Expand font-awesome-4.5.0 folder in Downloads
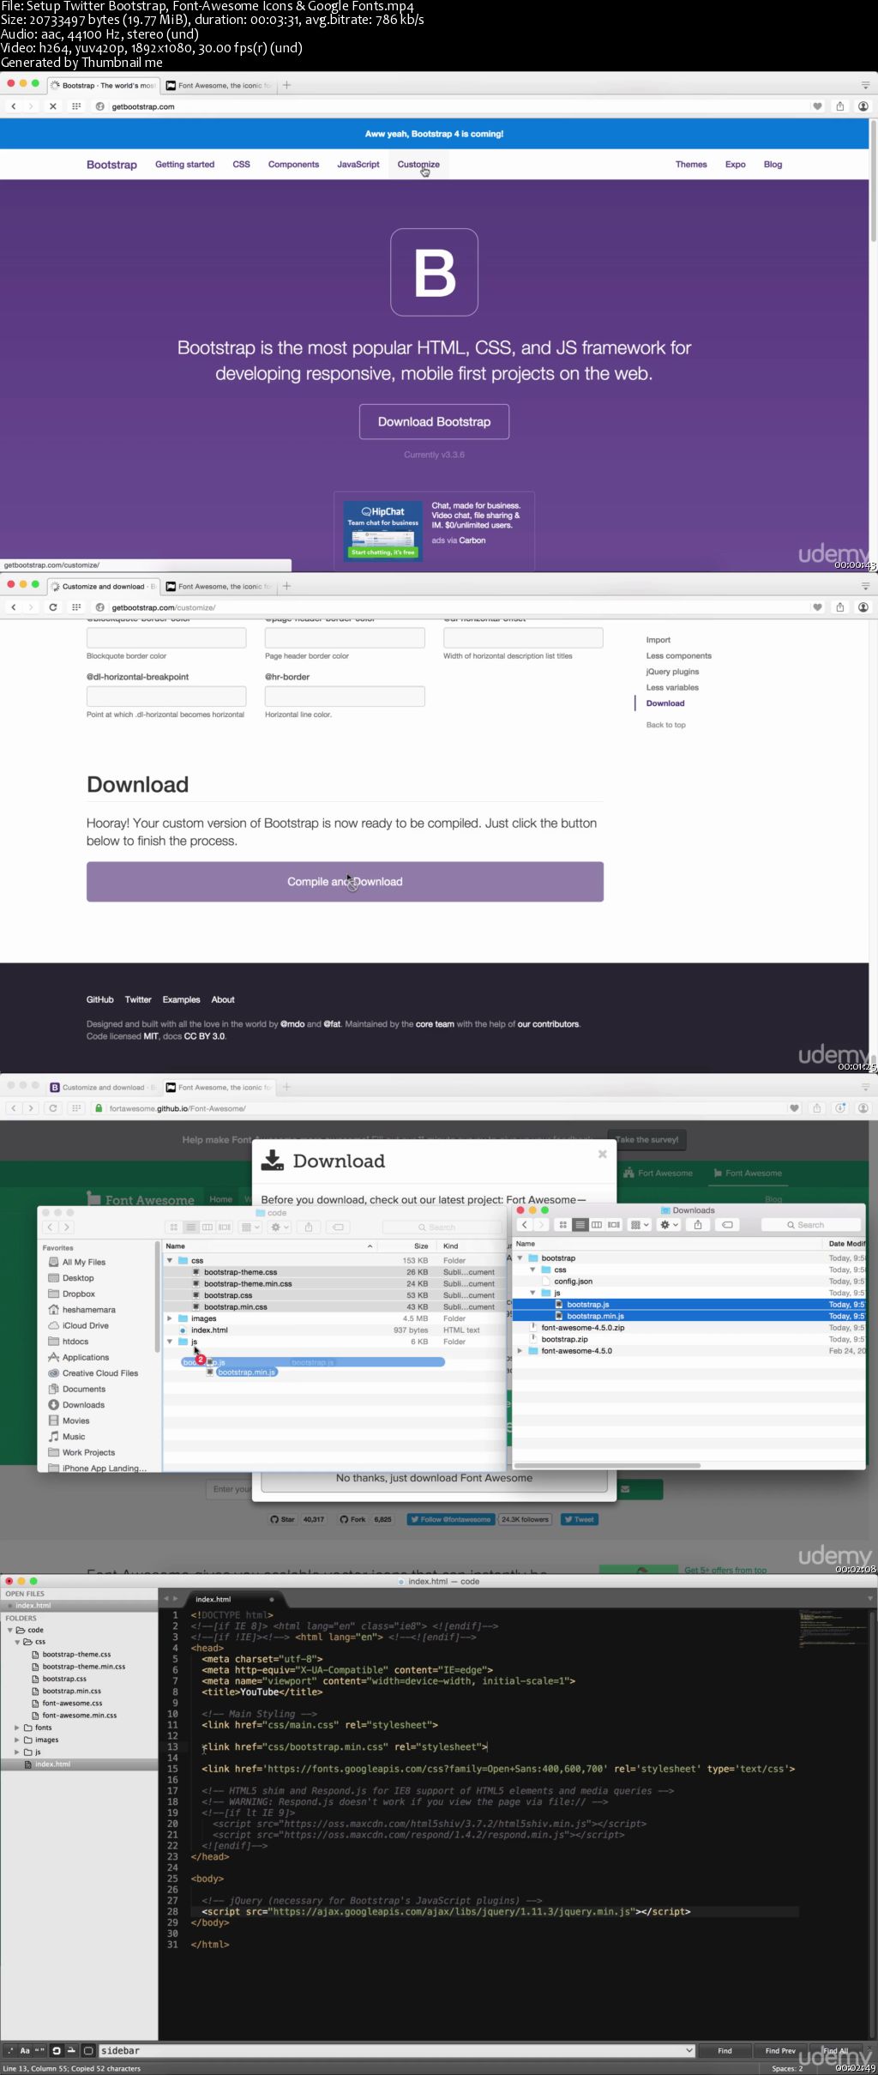Viewport: 878px width, 2075px height. [520, 1351]
